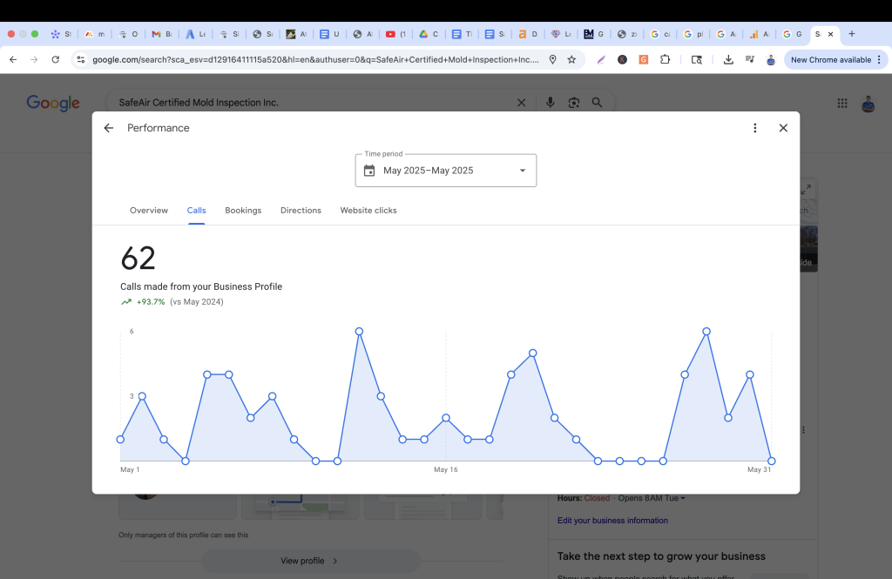Close the Performance dialog
892x579 pixels.
coord(783,128)
